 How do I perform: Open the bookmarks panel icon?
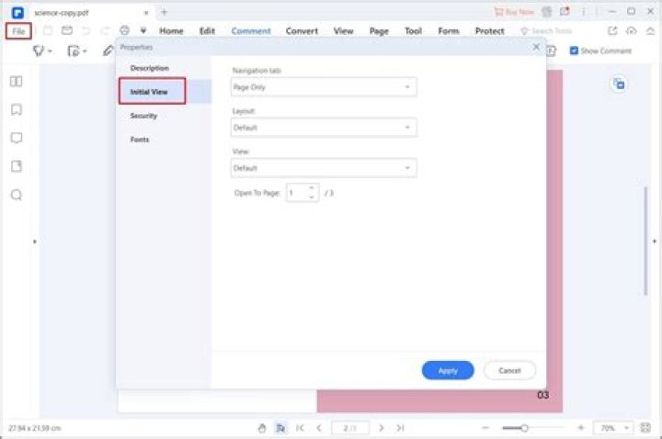16,109
